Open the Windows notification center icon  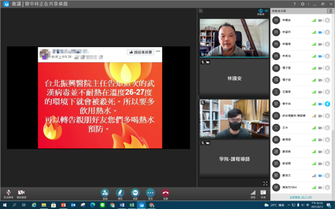click(329, 205)
